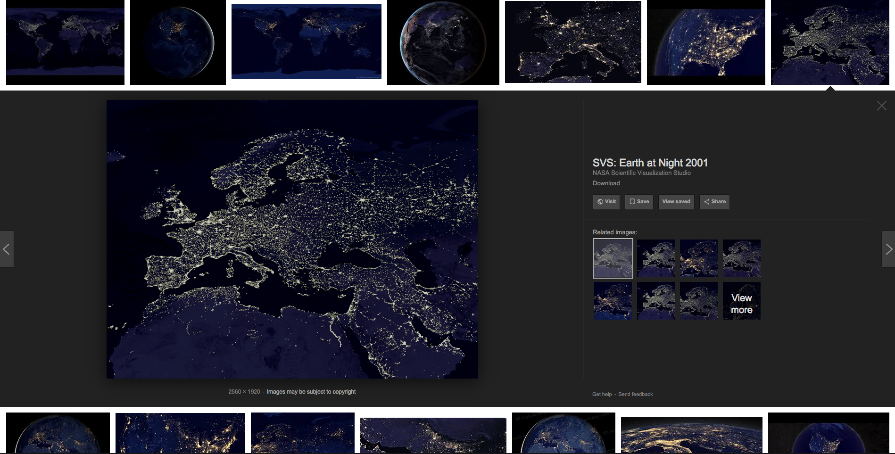Click 'Images may be subject to copyright'
Image resolution: width=895 pixels, height=454 pixels.
click(x=311, y=392)
